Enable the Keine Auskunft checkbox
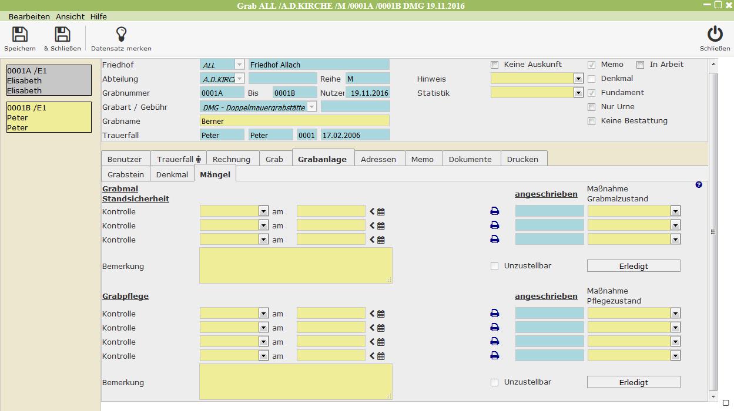This screenshot has width=734, height=411. click(494, 65)
